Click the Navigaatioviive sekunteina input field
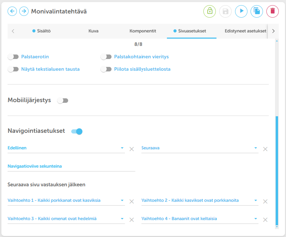Screen dimensions: 286x237 pos(71,166)
